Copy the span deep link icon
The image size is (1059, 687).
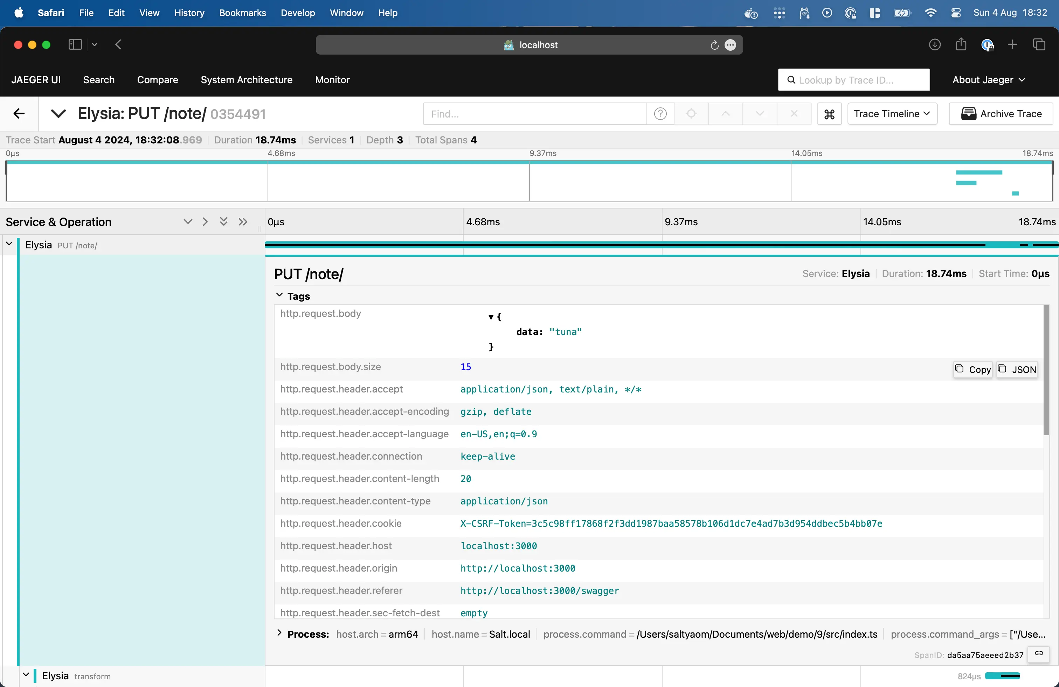[x=1039, y=654]
